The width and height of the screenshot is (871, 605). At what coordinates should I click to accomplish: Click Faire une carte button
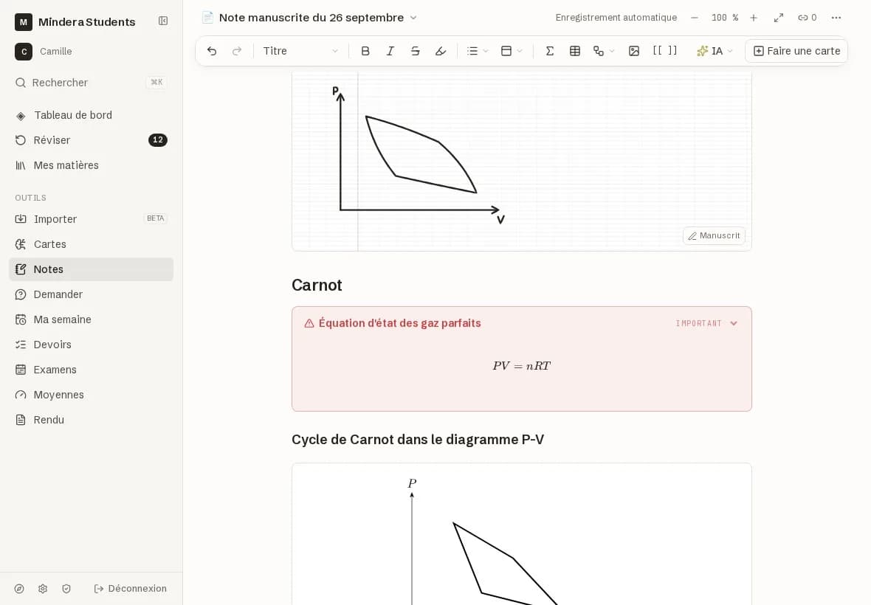(796, 51)
